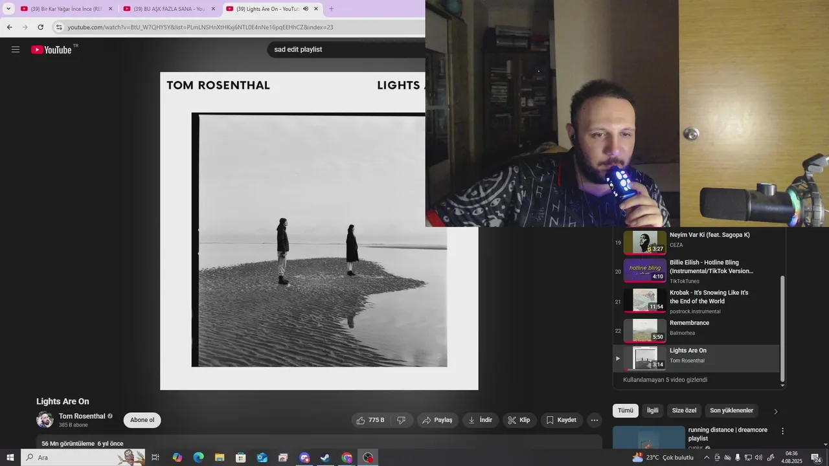The height and width of the screenshot is (466, 829).
Task: Select the currently playing Lights Are On playlist item
Action: coord(696,358)
